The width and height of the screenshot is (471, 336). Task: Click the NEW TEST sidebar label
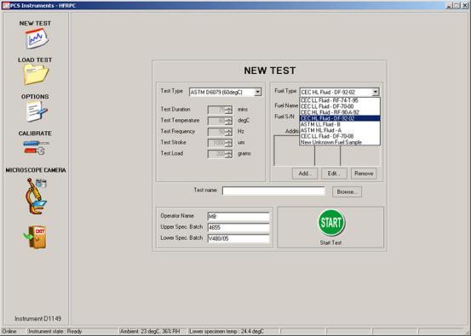pyautogui.click(x=35, y=24)
